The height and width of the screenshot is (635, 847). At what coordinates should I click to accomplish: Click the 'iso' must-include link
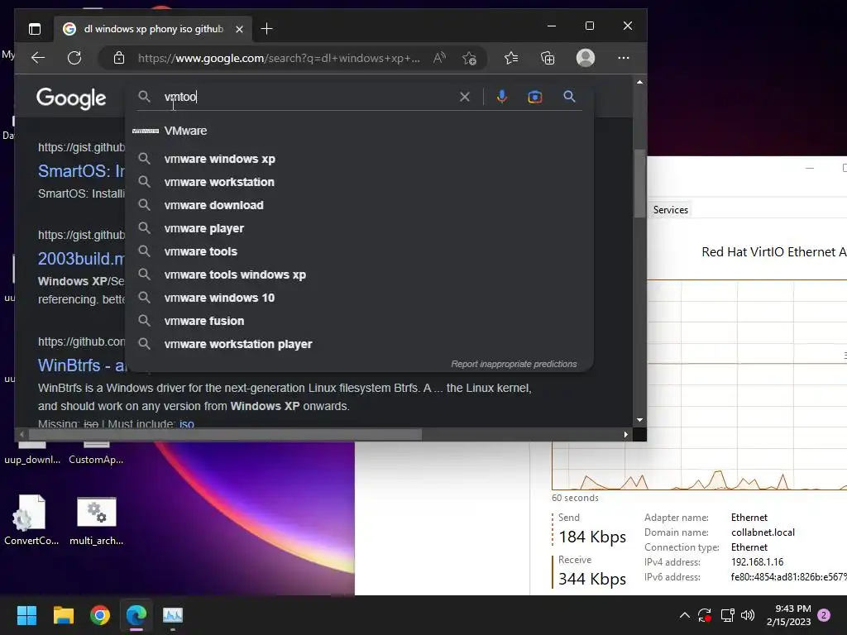click(187, 424)
